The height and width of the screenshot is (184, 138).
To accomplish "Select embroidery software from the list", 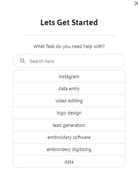I will coord(69,137).
